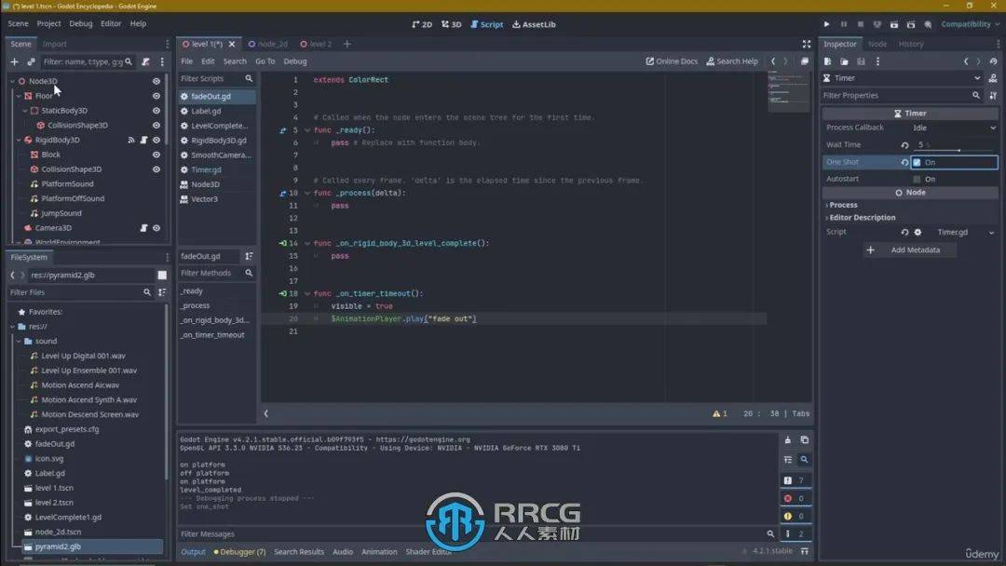Click the instance child scene link icon

(31, 61)
